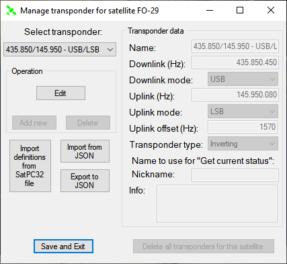Click the Uplink offset (Hz) field
The image size is (287, 264).
243,127
